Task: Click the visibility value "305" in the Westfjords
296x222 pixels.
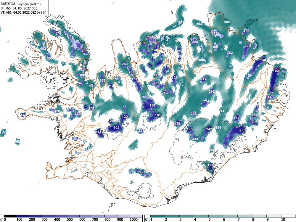Action: pos(50,58)
